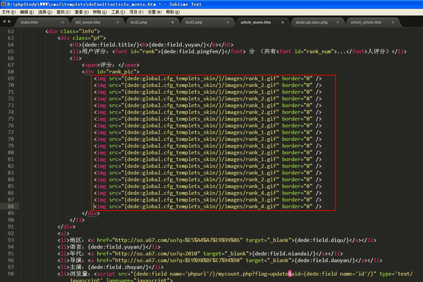
Task: Open the 转到(G) menu
Action: coord(100,12)
